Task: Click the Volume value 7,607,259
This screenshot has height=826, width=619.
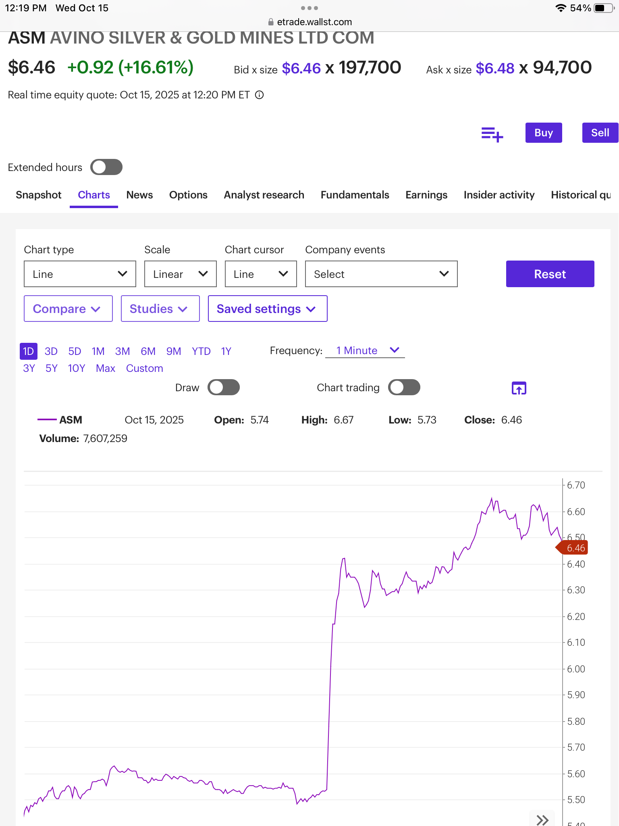Action: pyautogui.click(x=105, y=438)
